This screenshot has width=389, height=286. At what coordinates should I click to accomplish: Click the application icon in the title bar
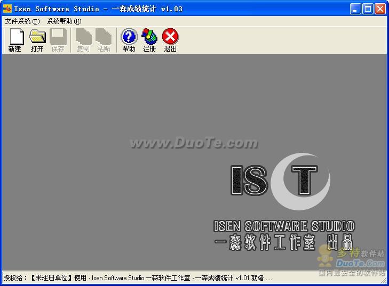(x=7, y=9)
